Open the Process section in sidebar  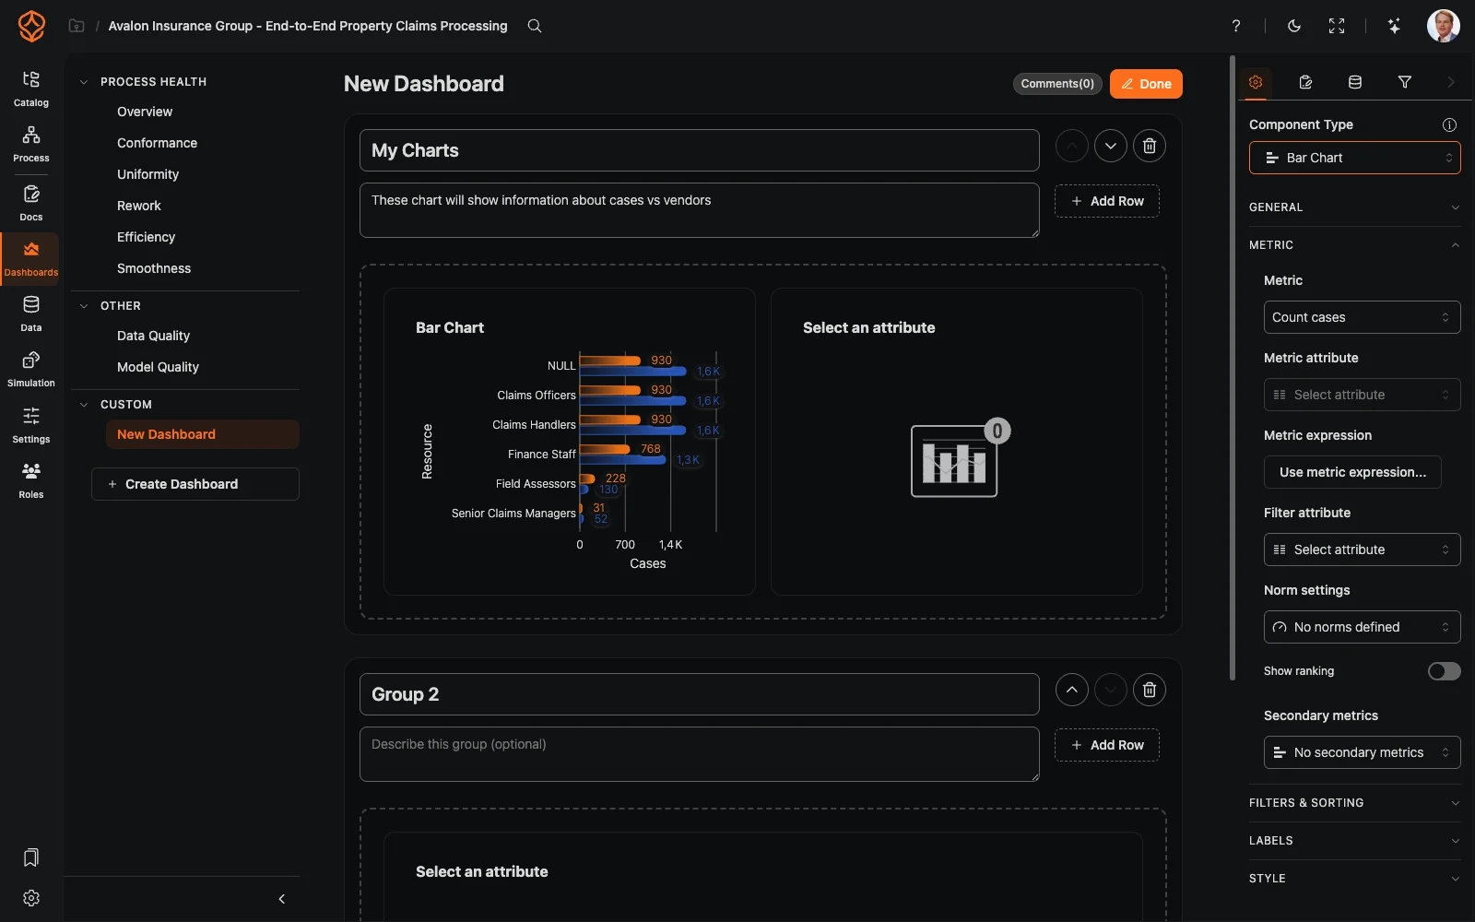coord(31,145)
